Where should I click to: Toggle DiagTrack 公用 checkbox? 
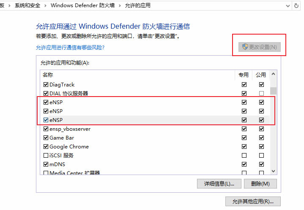(261, 84)
